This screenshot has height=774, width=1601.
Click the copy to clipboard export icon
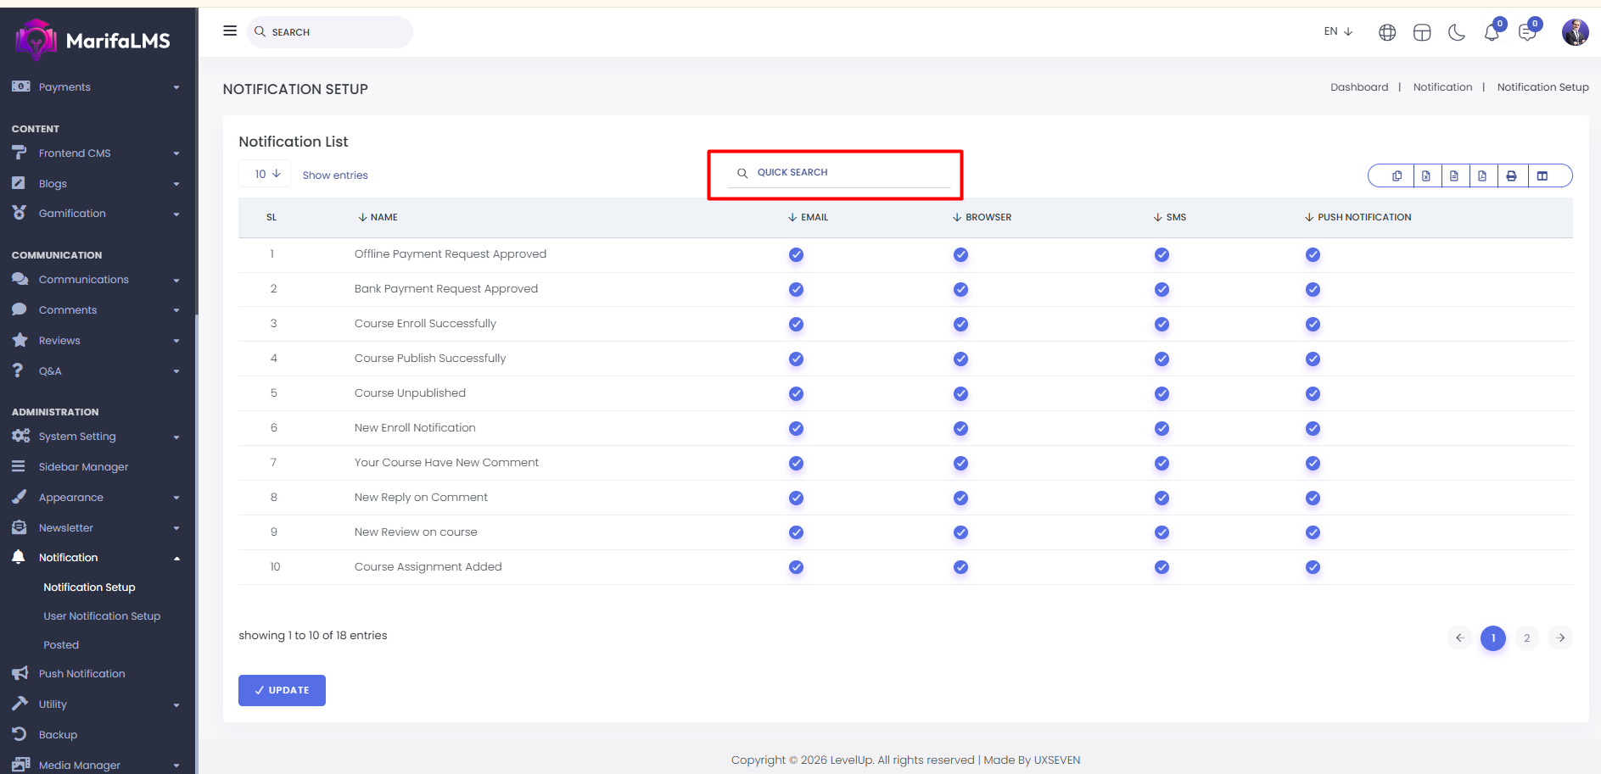[1397, 176]
